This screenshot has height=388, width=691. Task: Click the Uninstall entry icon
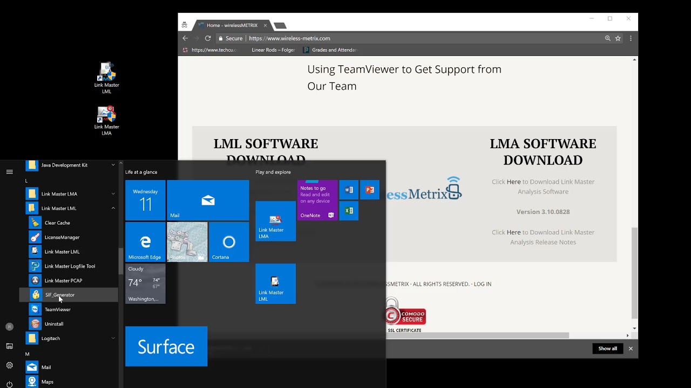coord(35,324)
